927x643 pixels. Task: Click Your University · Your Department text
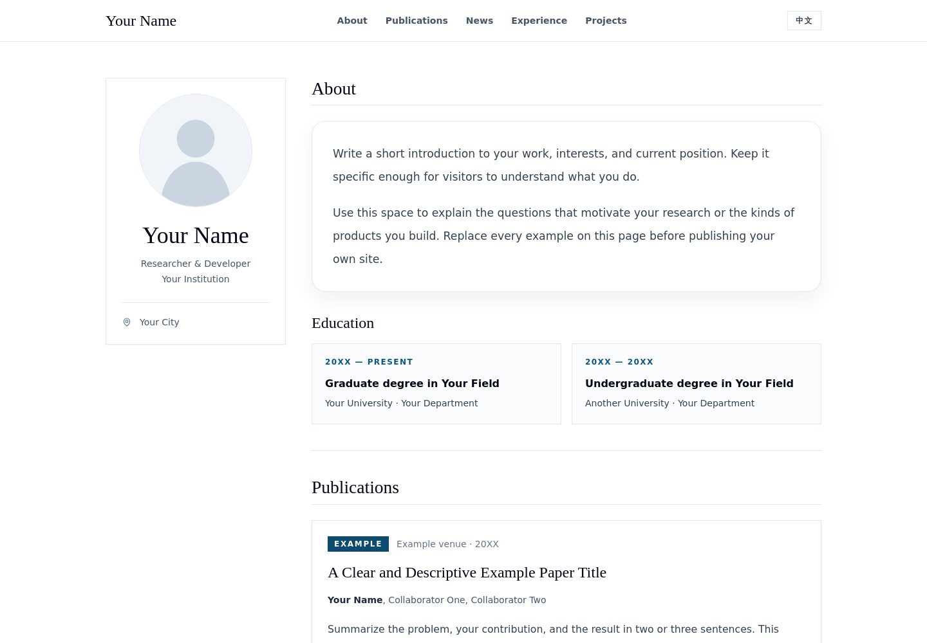(x=402, y=403)
